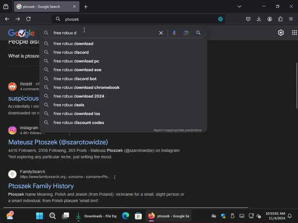The image size is (298, 223).
Task: Open Mateusz Ptoszek Instagram result
Action: (58, 142)
